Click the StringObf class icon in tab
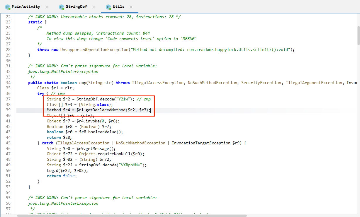Image resolution: width=360 pixels, height=217 pixels. pos(61,7)
